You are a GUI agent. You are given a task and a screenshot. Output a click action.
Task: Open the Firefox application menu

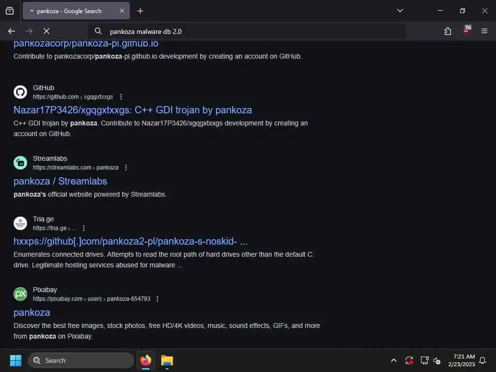pyautogui.click(x=484, y=31)
